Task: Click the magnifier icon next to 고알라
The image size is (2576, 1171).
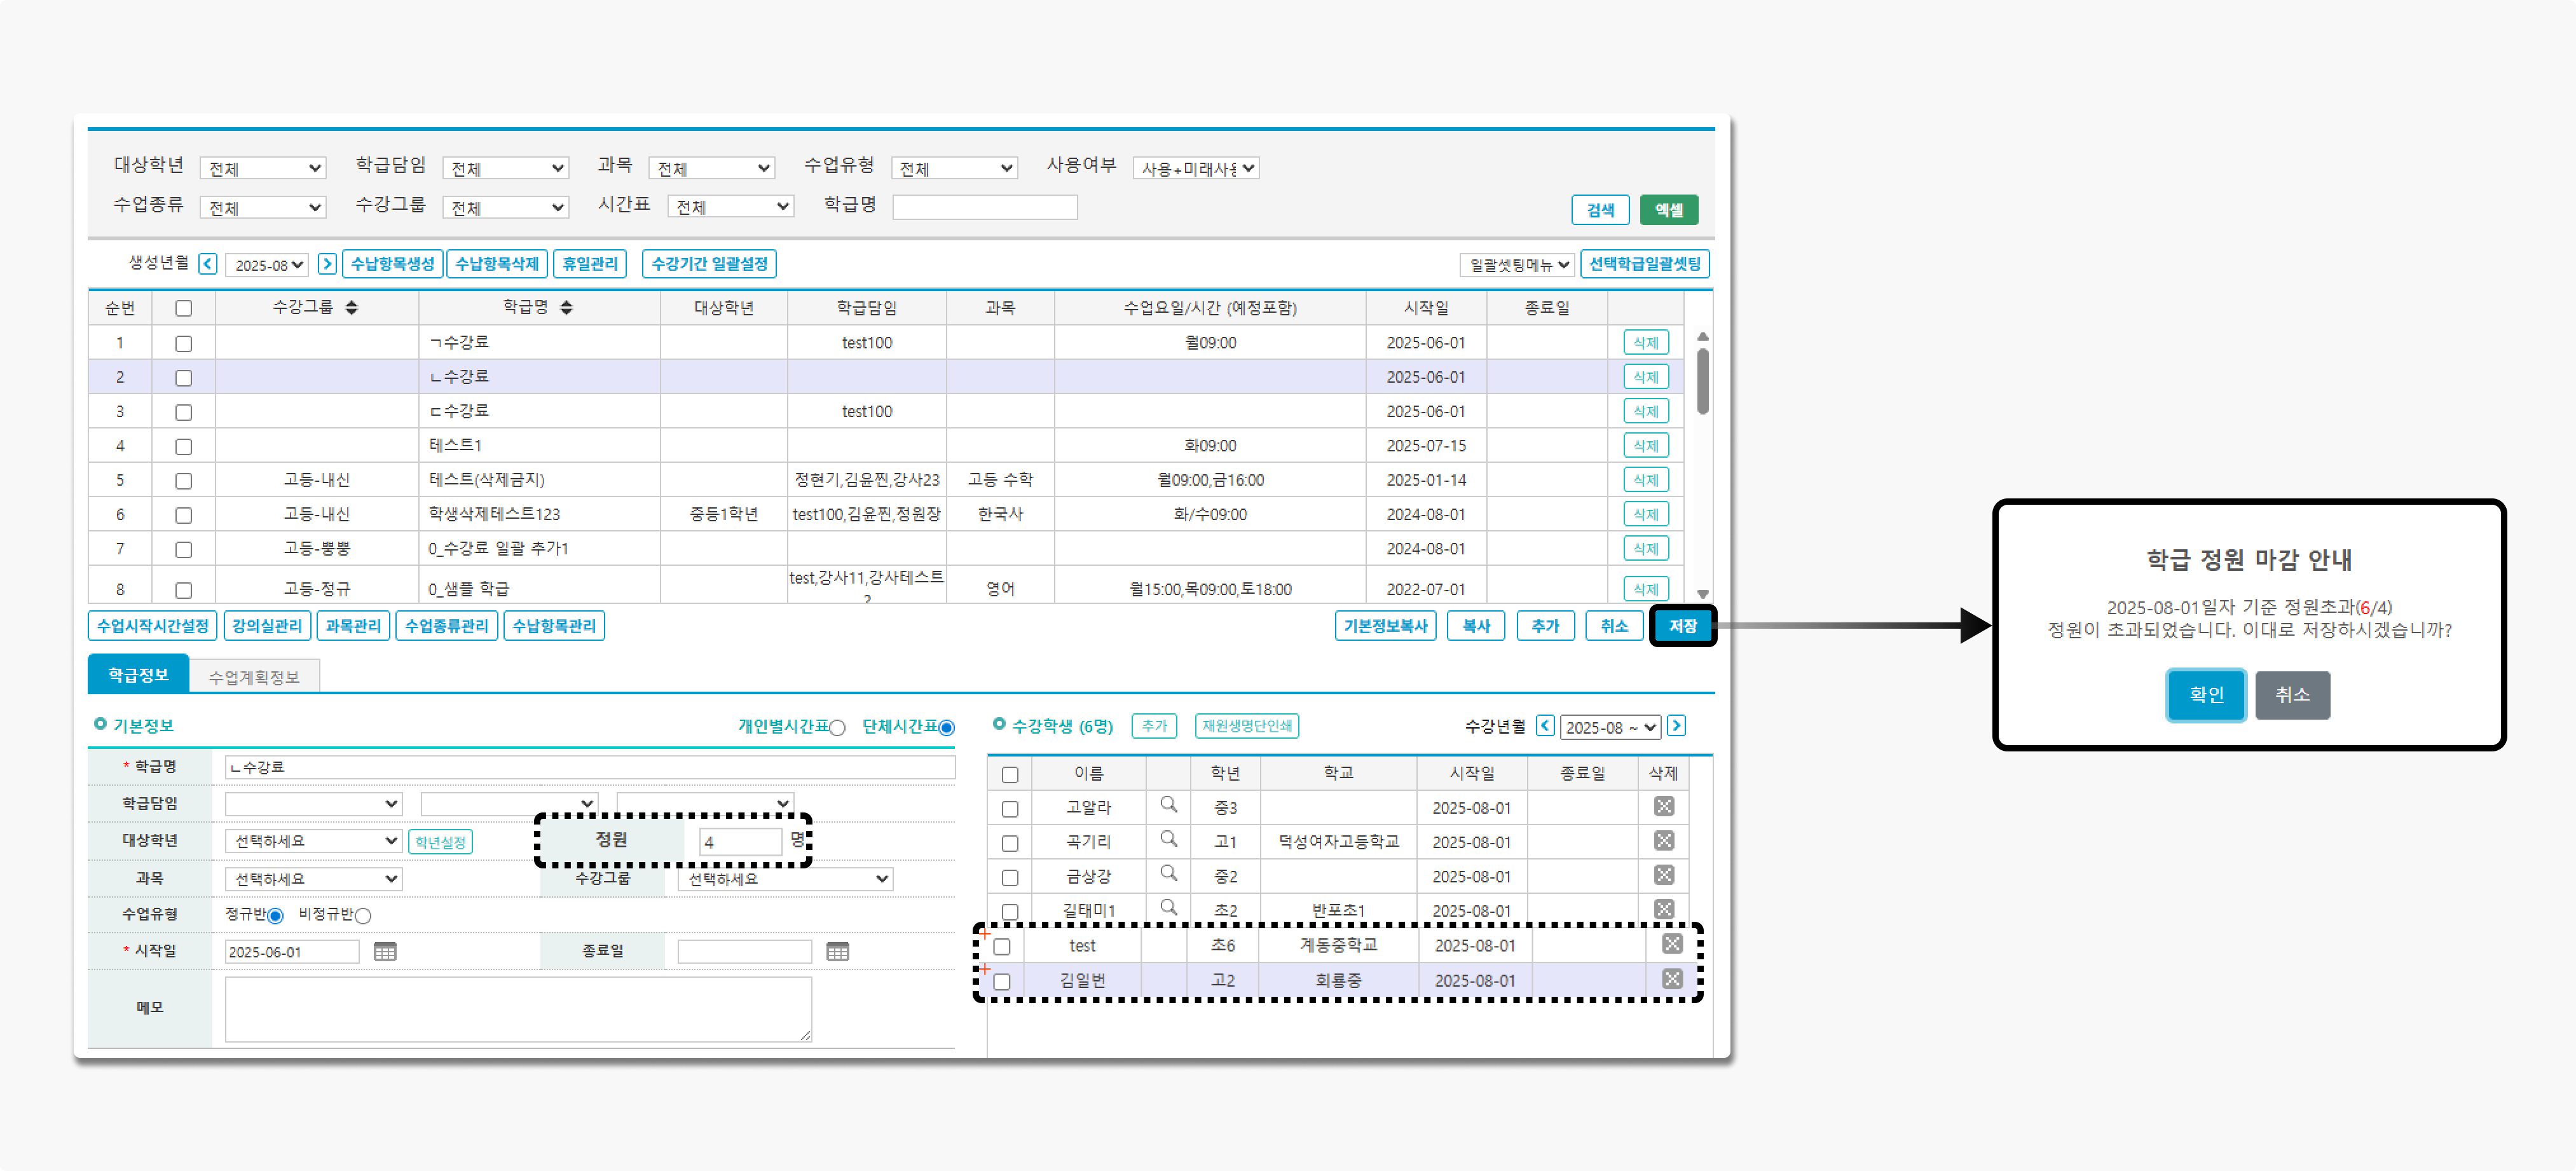Action: 1168,805
